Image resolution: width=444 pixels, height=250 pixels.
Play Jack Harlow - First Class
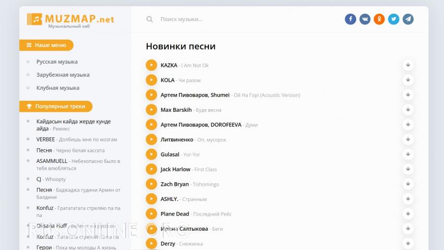[x=151, y=169]
